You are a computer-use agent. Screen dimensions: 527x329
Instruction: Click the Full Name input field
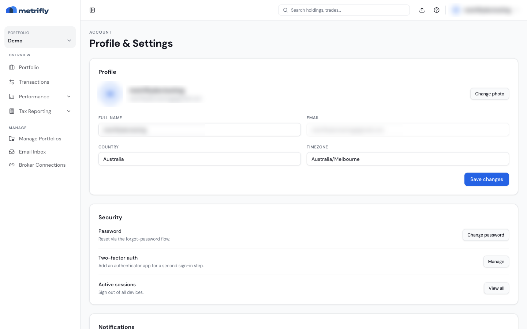(x=199, y=130)
